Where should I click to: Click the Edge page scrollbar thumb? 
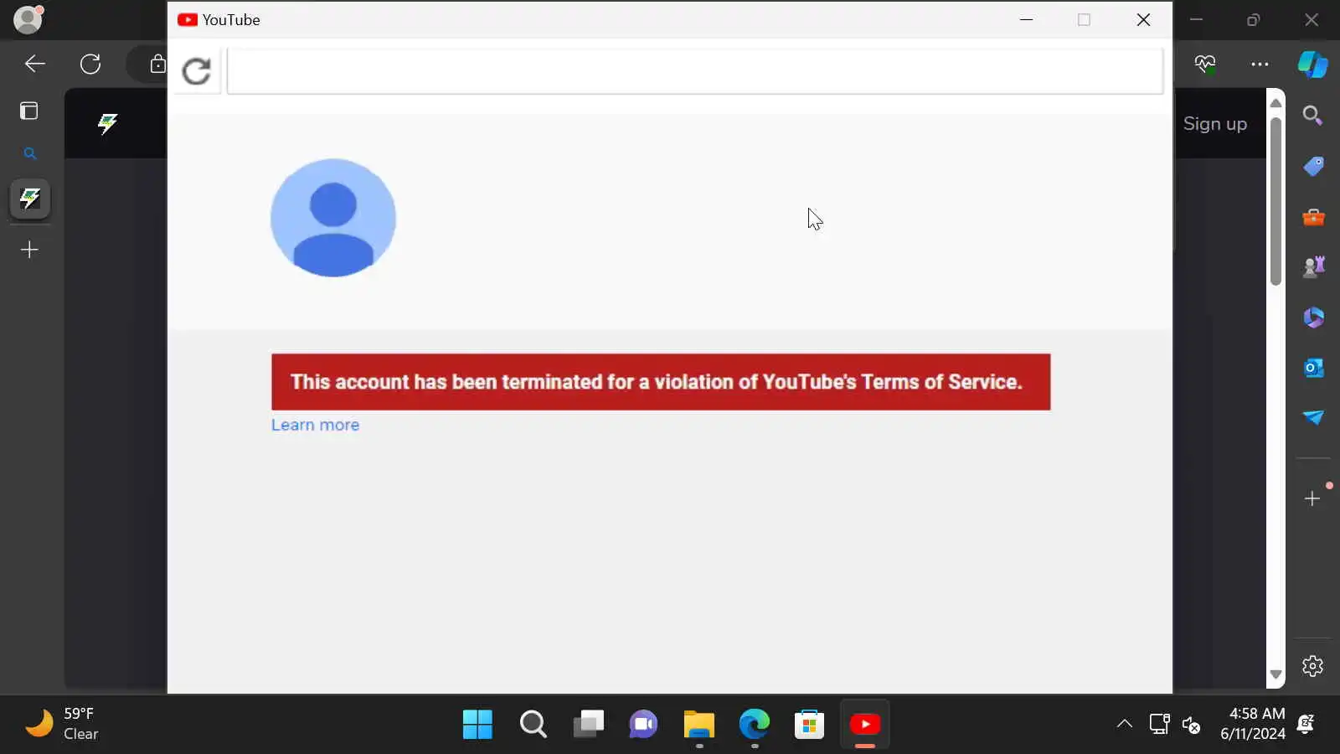click(x=1276, y=201)
